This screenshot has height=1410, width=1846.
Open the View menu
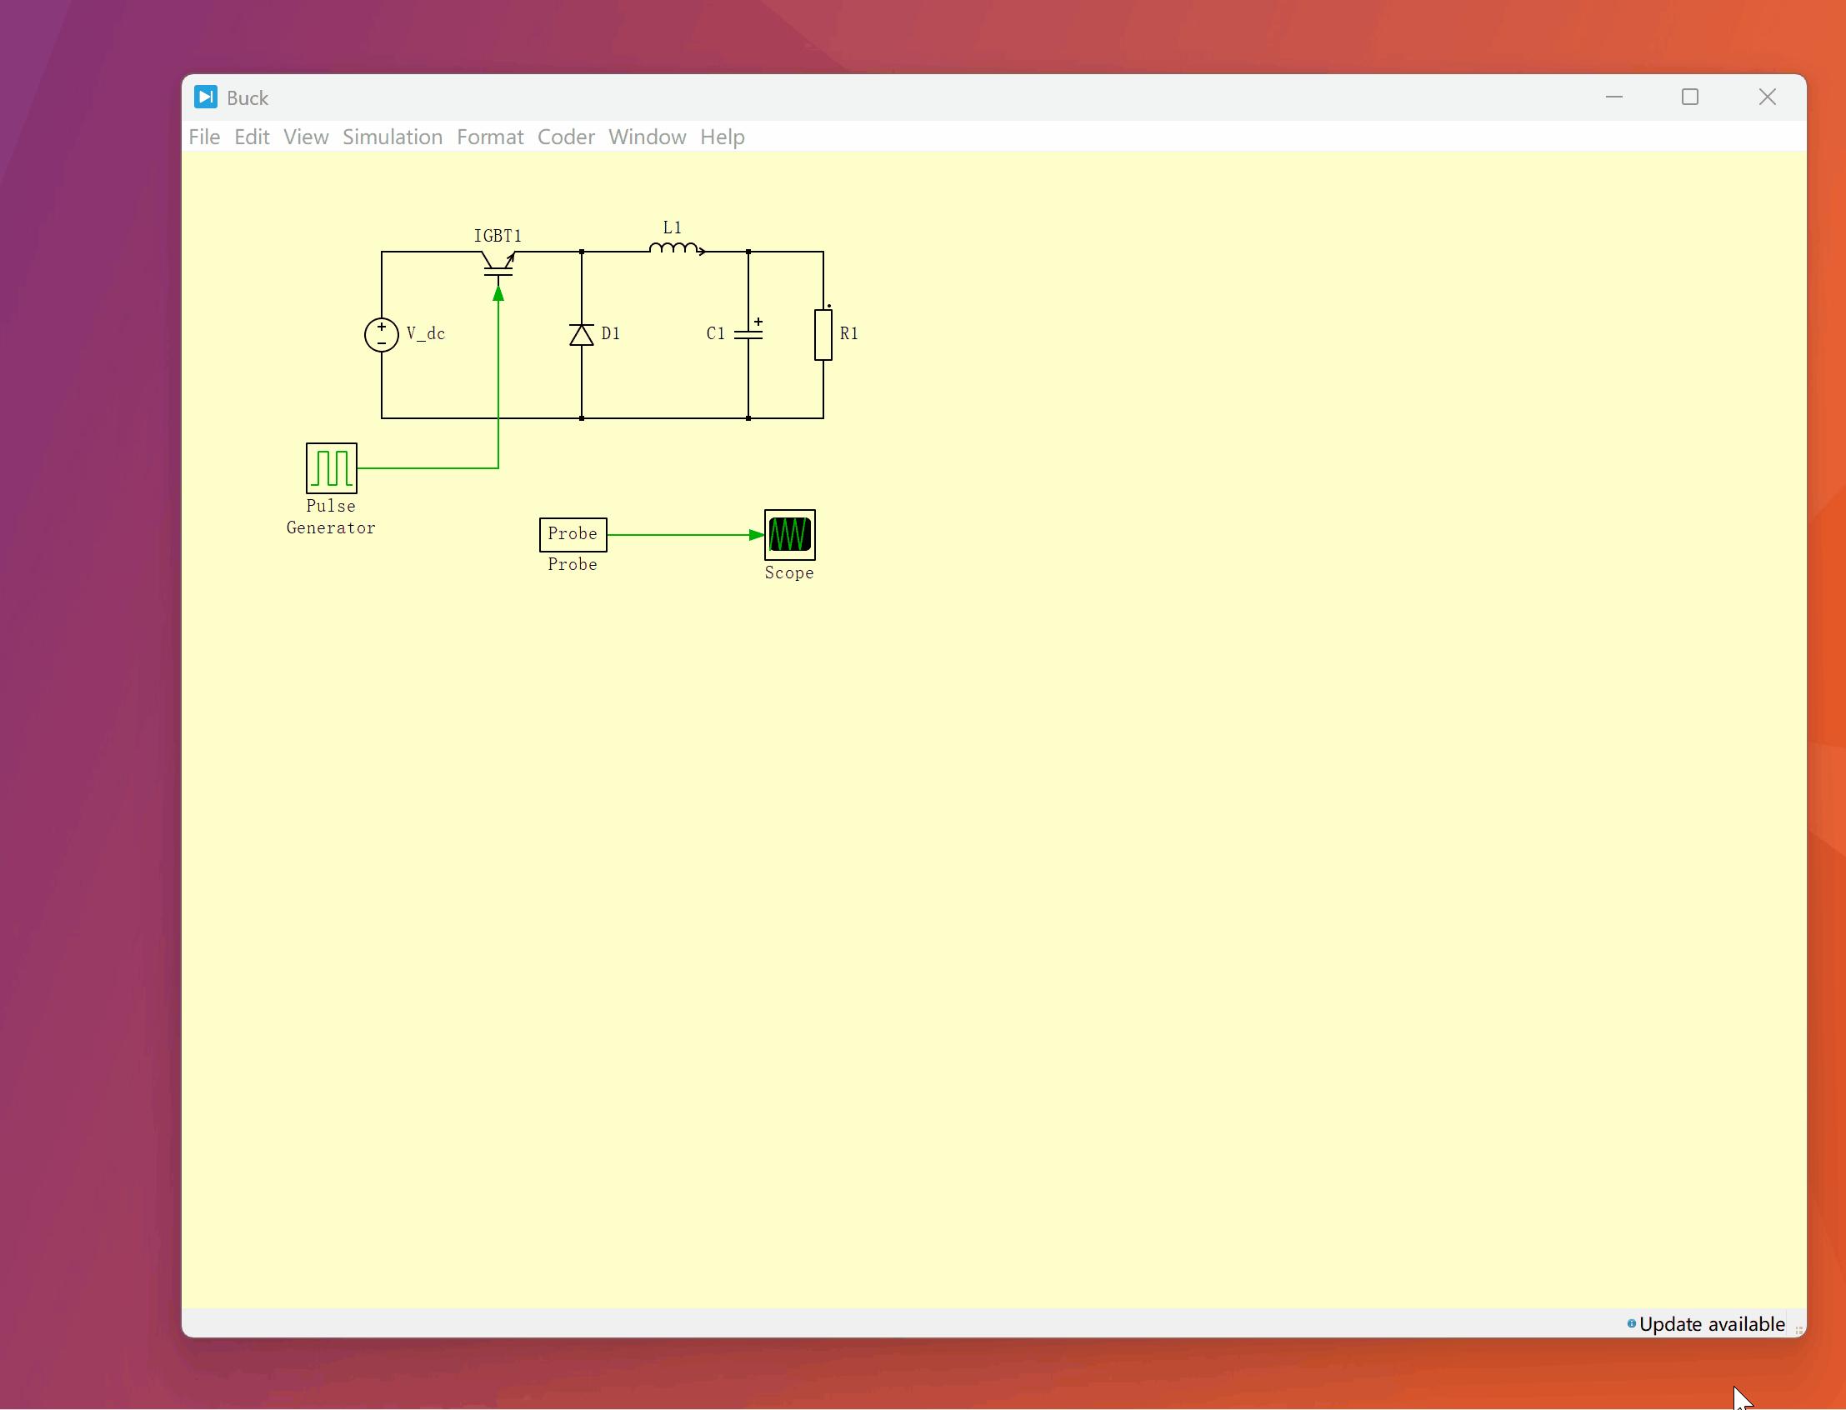306,137
